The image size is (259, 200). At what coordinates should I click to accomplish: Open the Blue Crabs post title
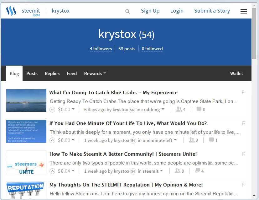pos(113,92)
